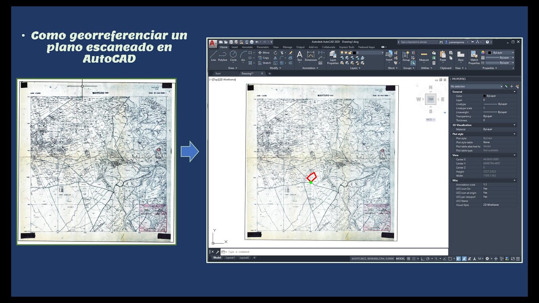Click the Text annotation tool
539x303 pixels.
point(299,56)
